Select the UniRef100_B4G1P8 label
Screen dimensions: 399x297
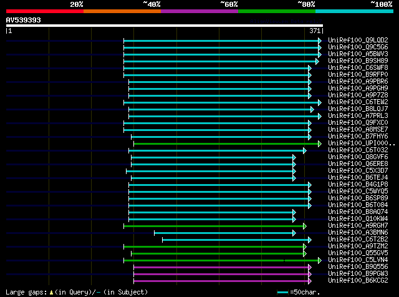[x=358, y=185]
